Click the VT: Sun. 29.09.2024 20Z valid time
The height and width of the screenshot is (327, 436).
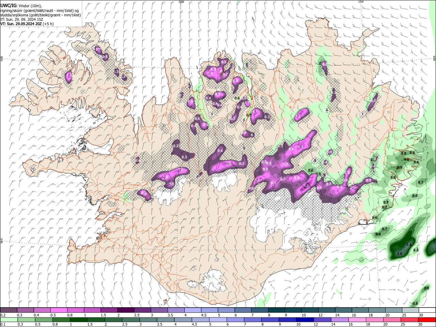(27, 24)
